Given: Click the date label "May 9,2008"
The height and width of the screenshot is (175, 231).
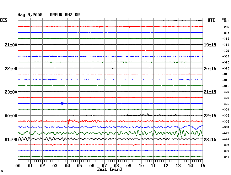Looking at the screenshot, I should tap(30, 15).
